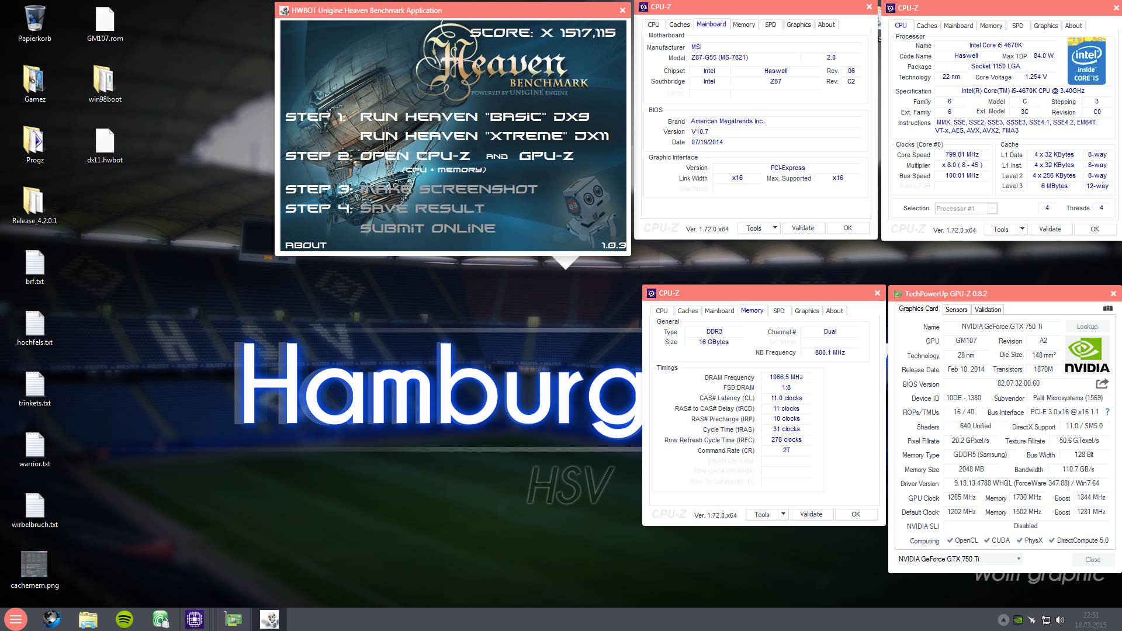The width and height of the screenshot is (1122, 631).
Task: Open Caches tab in the Mainboard CPU-Z window
Action: click(x=679, y=25)
